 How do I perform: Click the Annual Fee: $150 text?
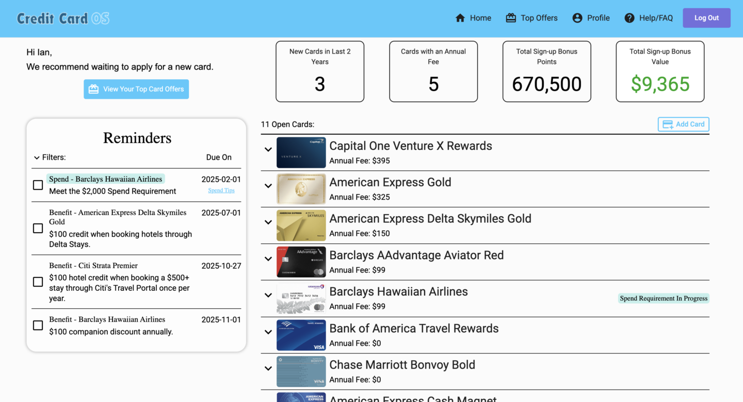(x=360, y=234)
